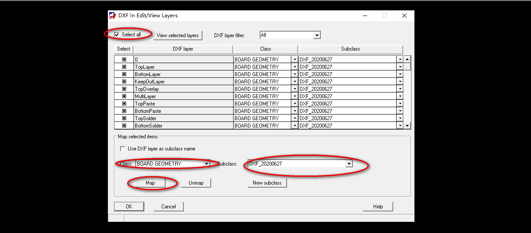Uncheck the select box for TopSolder
Image resolution: width=531 pixels, height=233 pixels.
(x=124, y=118)
